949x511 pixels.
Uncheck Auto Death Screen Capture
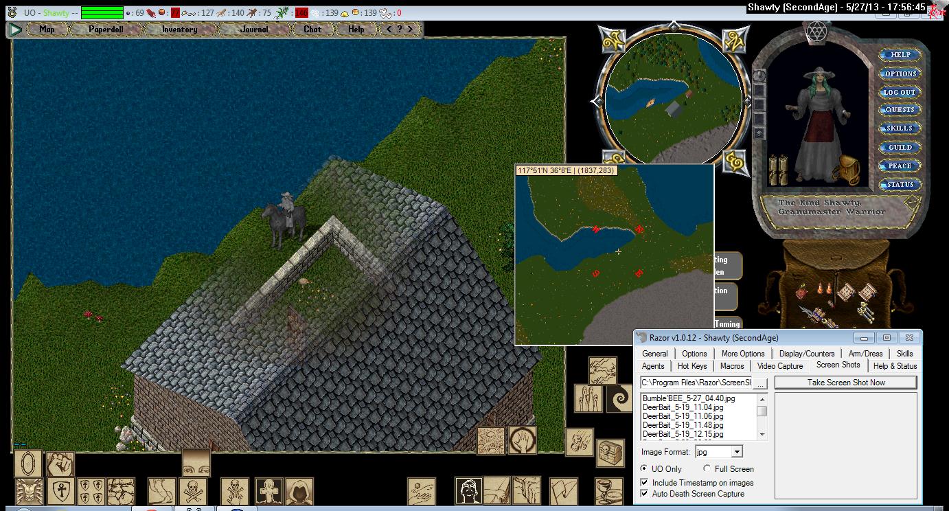pos(644,494)
